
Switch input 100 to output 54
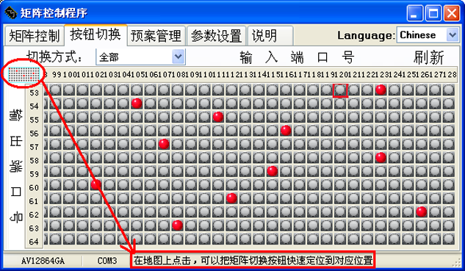click(69, 104)
